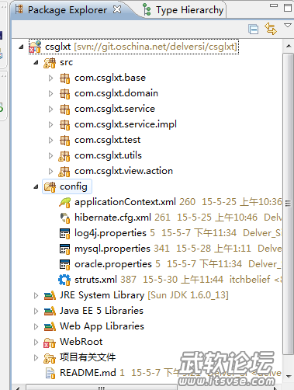Screen dimensions: 294x390
Task: Click the log4j.properties file icon
Action: [64, 234]
